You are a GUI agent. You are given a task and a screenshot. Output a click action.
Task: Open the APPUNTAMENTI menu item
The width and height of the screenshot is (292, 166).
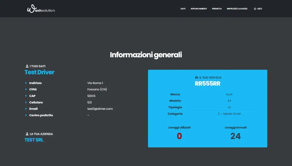198,9
